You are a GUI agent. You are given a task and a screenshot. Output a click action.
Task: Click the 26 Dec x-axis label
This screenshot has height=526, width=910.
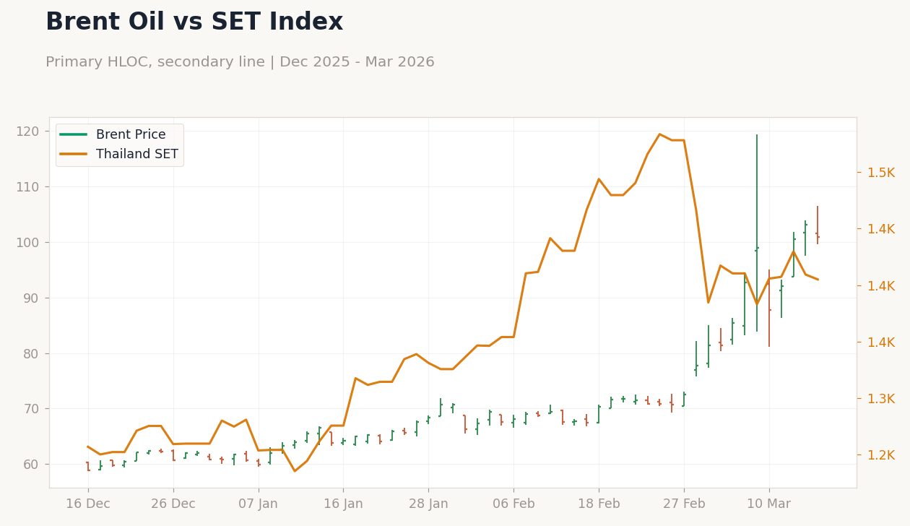click(x=173, y=504)
